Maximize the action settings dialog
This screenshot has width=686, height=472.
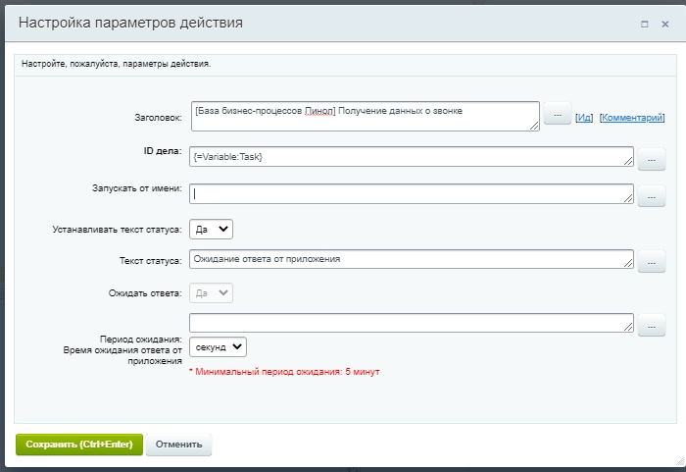644,22
